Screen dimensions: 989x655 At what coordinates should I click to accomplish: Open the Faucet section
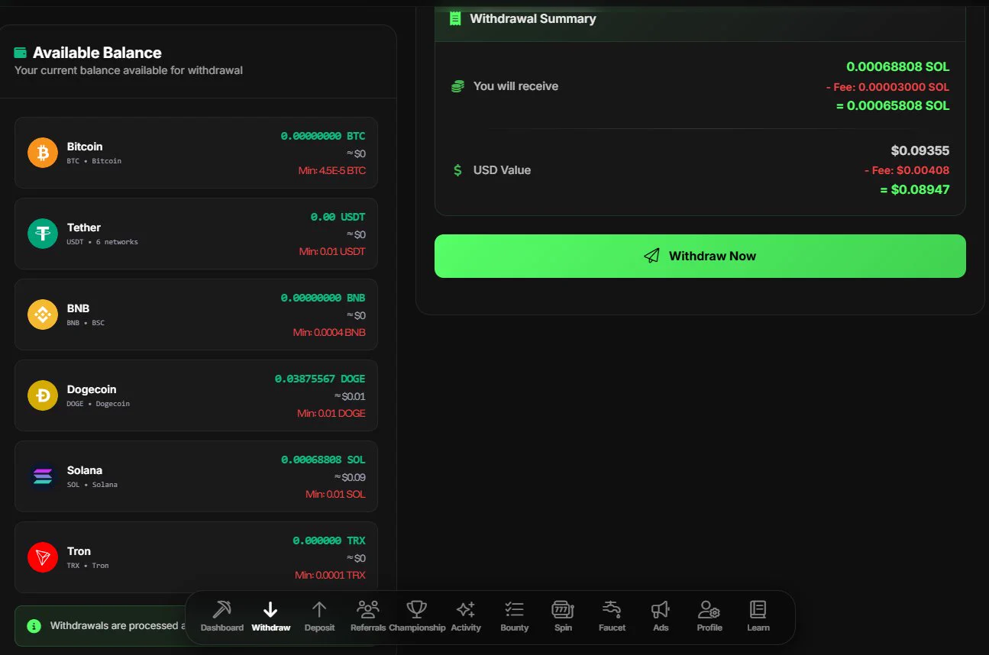[612, 617]
